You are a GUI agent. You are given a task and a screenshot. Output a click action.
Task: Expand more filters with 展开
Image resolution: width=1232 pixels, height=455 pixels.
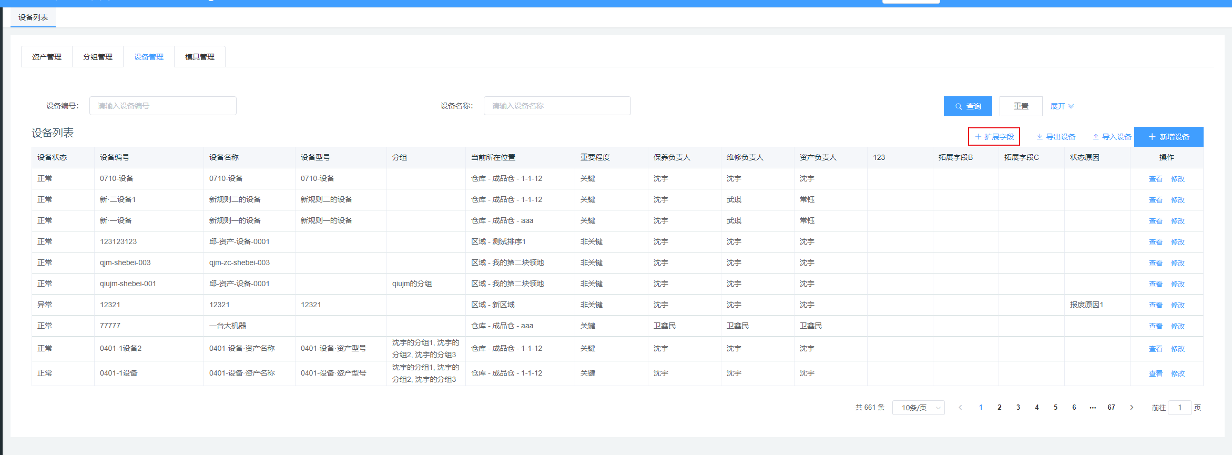1062,106
